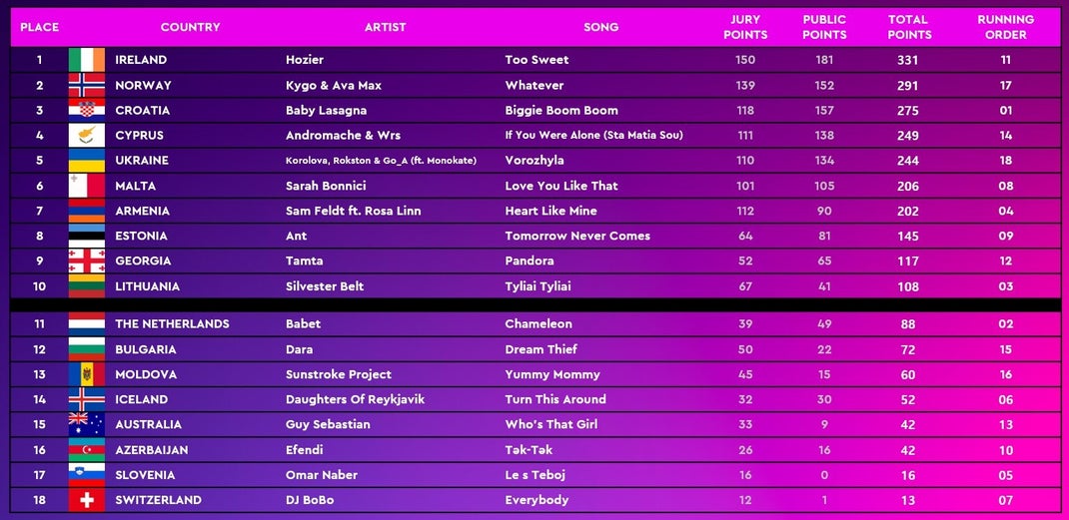Image resolution: width=1069 pixels, height=520 pixels.
Task: Click the Norway flag icon
Action: point(87,85)
